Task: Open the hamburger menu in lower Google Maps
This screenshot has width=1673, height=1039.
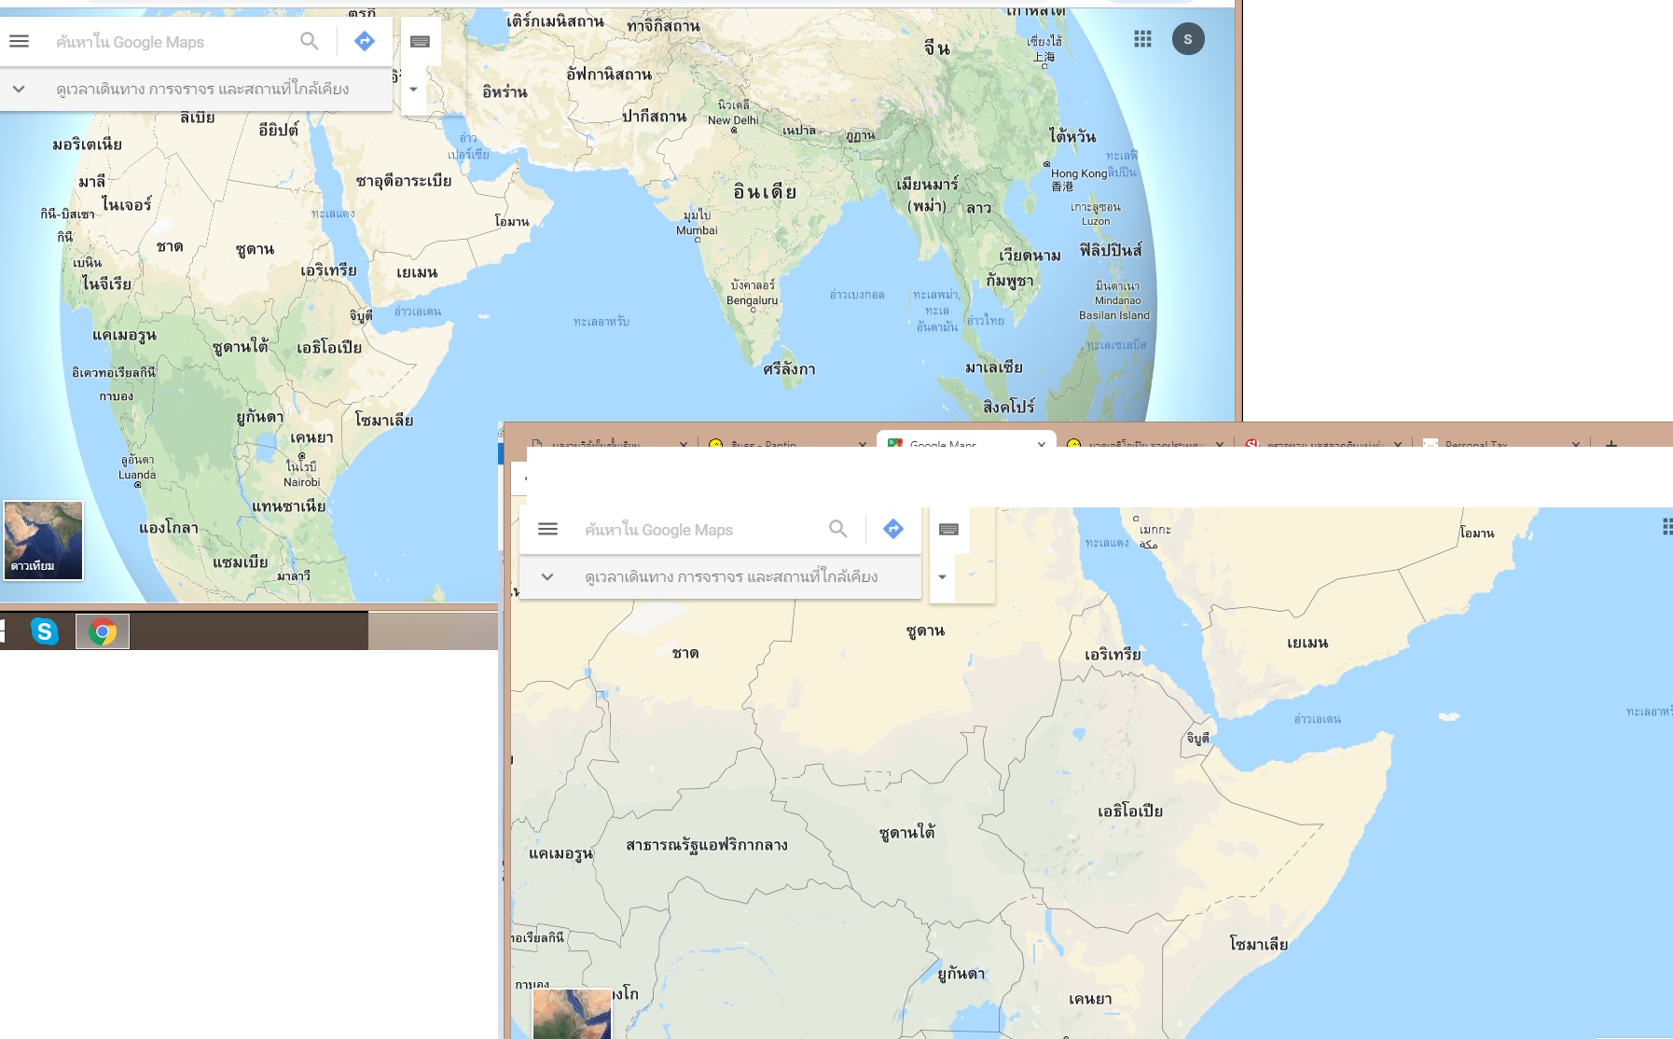Action: [547, 529]
